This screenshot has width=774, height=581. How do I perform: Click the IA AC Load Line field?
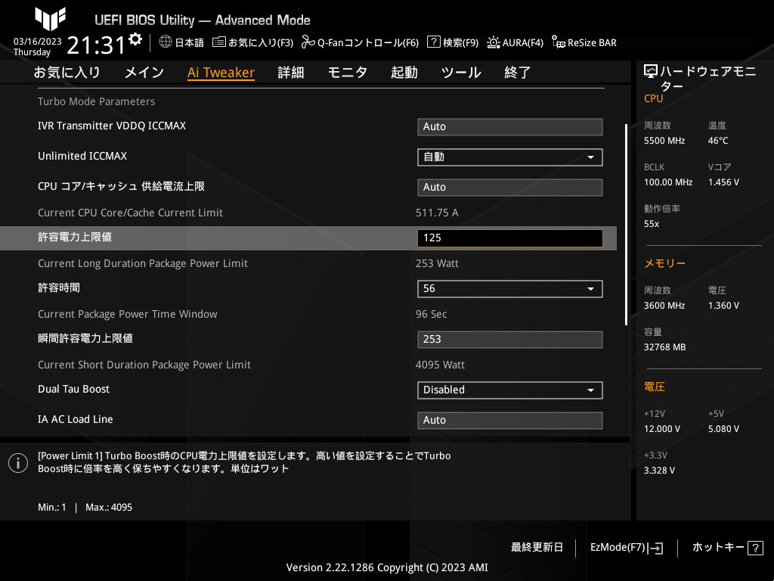(510, 421)
